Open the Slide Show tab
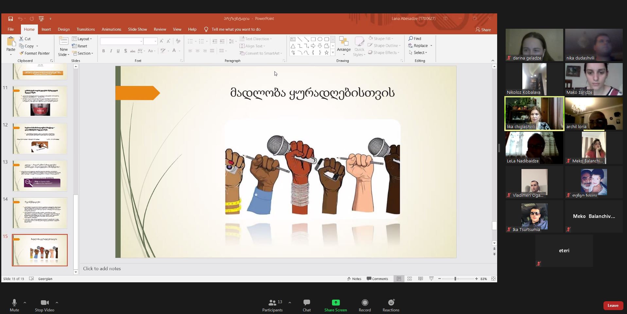627x314 pixels. 137,29
